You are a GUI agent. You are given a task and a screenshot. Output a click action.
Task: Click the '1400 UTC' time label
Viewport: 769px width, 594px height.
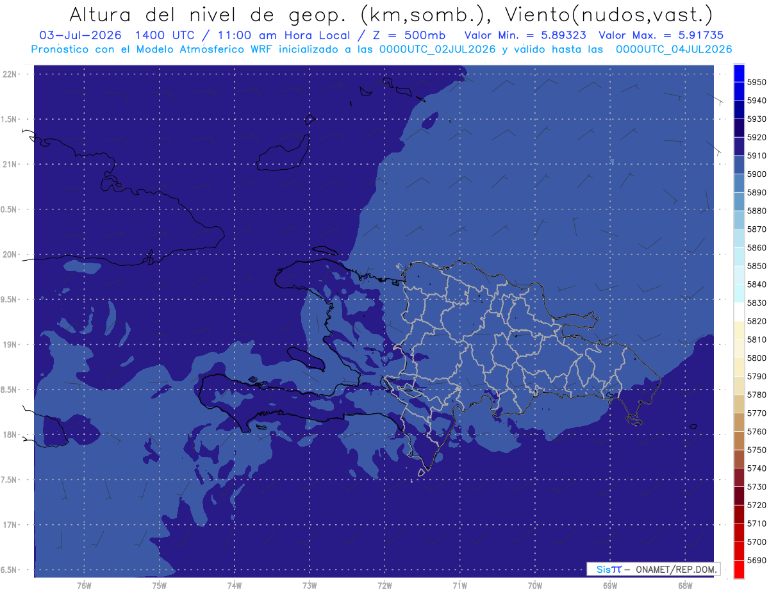point(166,35)
